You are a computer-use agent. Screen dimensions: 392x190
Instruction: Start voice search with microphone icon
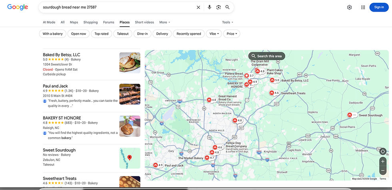point(210,7)
